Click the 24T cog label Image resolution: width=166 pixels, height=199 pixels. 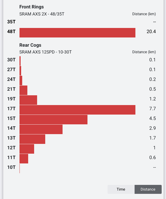[11, 79]
